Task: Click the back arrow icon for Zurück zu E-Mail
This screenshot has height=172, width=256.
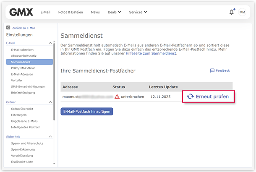Action: pos(8,28)
